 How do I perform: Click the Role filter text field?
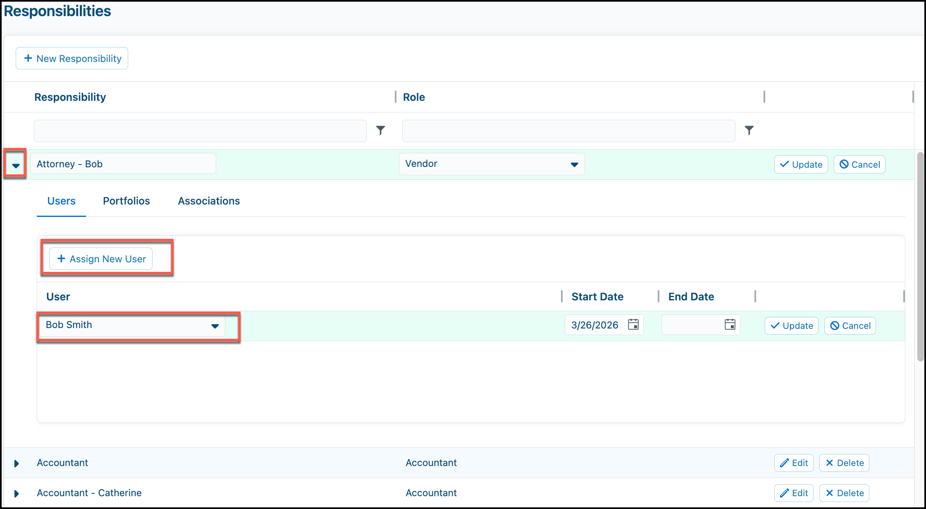pos(568,131)
